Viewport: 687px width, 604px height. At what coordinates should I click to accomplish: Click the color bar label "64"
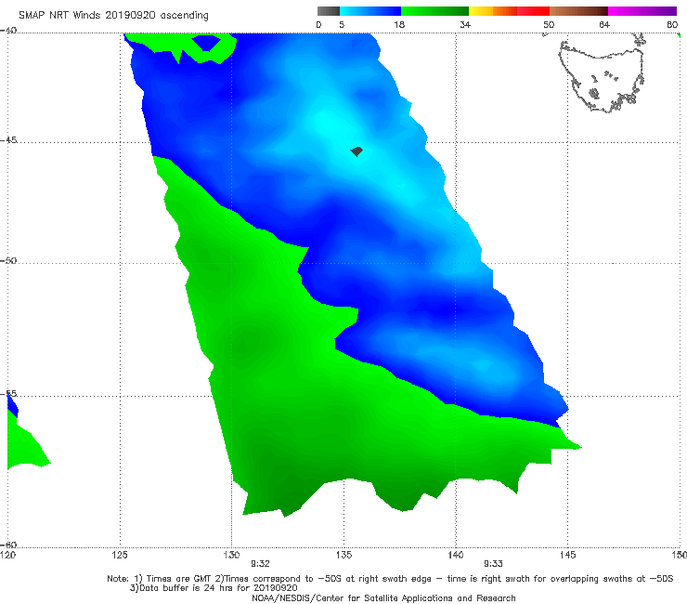click(x=604, y=25)
